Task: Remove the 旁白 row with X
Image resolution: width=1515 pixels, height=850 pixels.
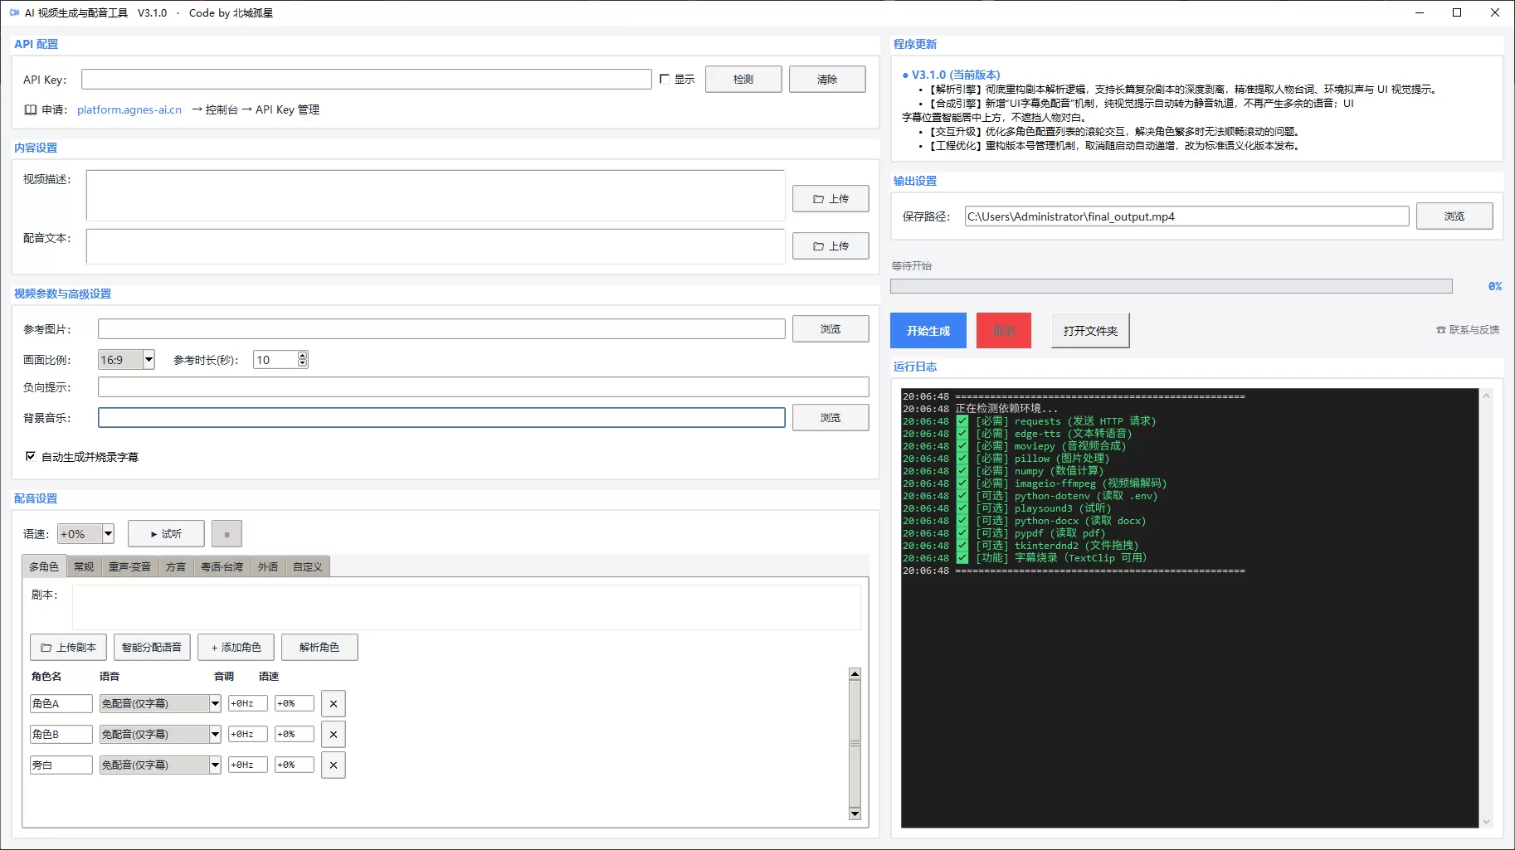Action: [334, 765]
